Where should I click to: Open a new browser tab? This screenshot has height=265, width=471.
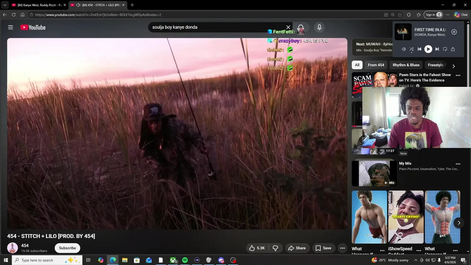[132, 5]
